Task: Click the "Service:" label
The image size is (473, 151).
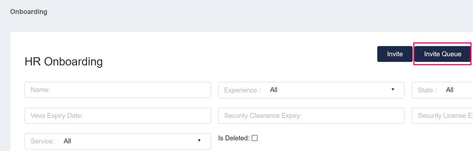Action: (x=42, y=141)
